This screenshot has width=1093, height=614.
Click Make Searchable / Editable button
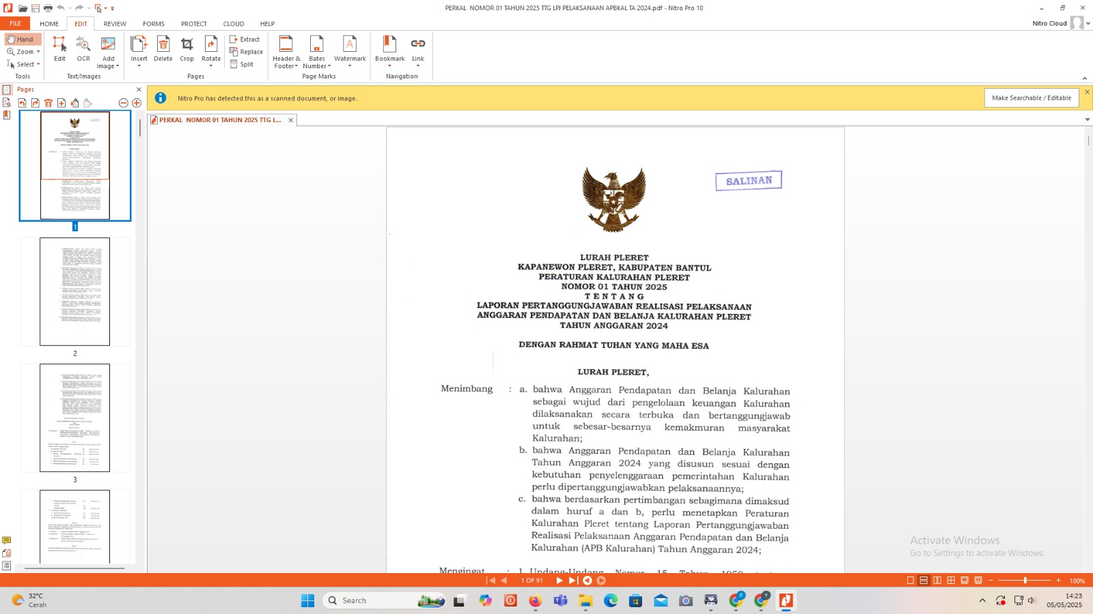point(1032,98)
